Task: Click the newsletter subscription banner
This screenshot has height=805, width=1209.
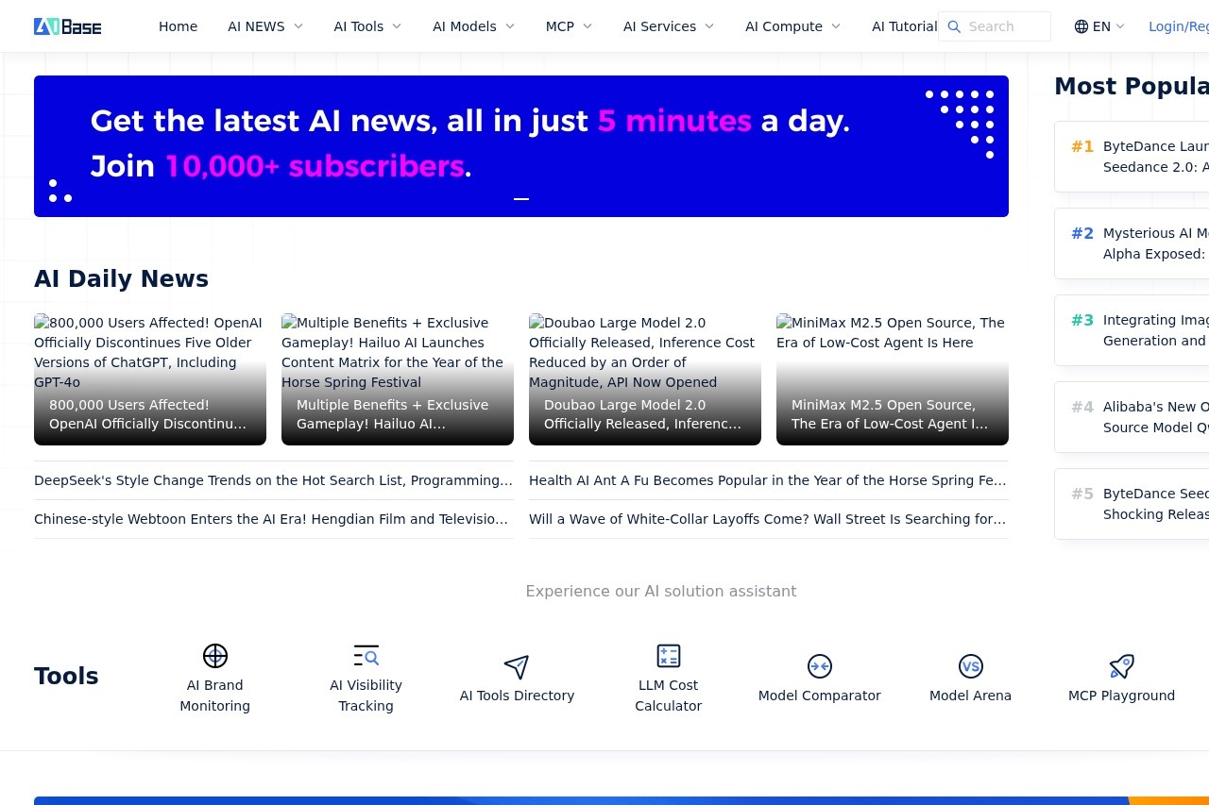Action: tap(520, 146)
